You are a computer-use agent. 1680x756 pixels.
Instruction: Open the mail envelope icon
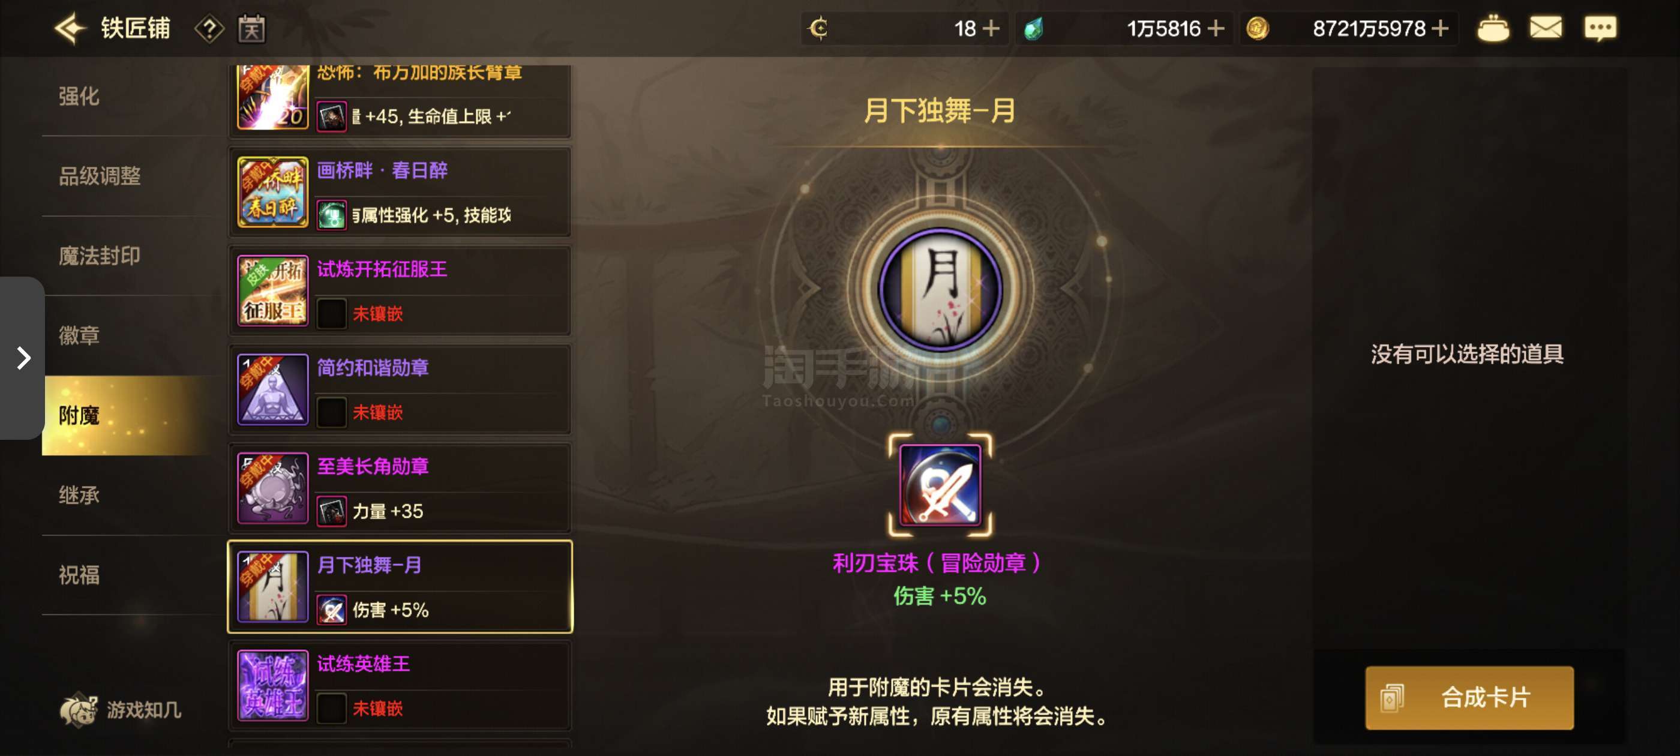pyautogui.click(x=1546, y=28)
